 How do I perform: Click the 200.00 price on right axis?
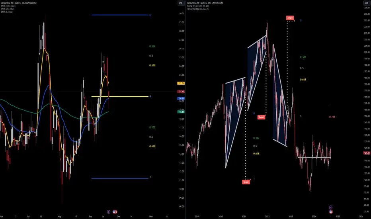pos(367,52)
